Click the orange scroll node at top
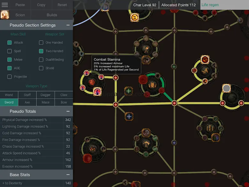This screenshot has width=249, height=187. (x=135, y=17)
